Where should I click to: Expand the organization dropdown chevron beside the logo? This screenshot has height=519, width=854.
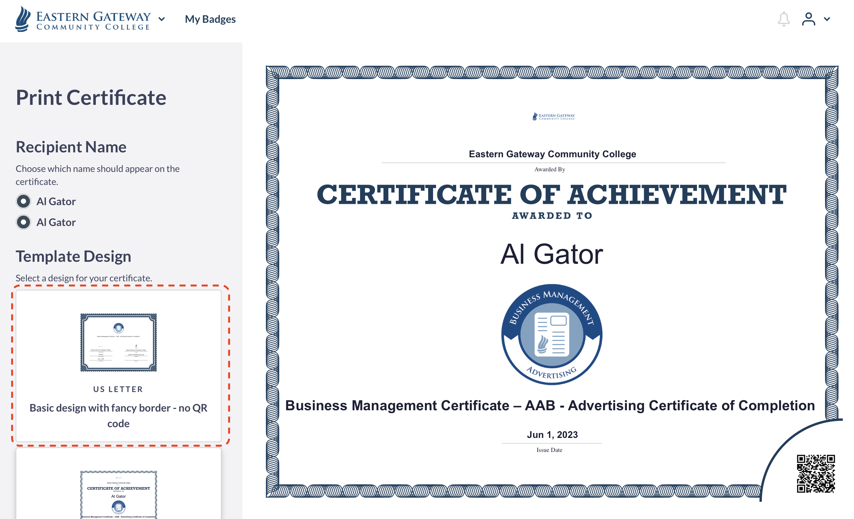click(162, 19)
